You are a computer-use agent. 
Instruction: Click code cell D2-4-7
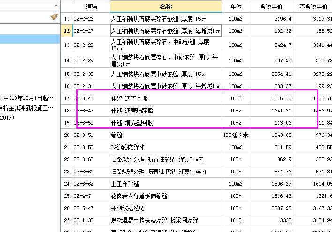(x=91, y=196)
